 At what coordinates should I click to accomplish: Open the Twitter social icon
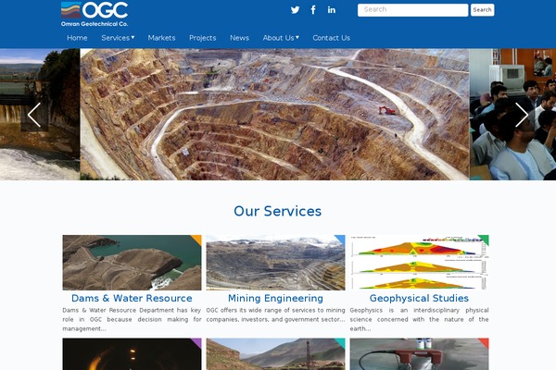pyautogui.click(x=295, y=10)
